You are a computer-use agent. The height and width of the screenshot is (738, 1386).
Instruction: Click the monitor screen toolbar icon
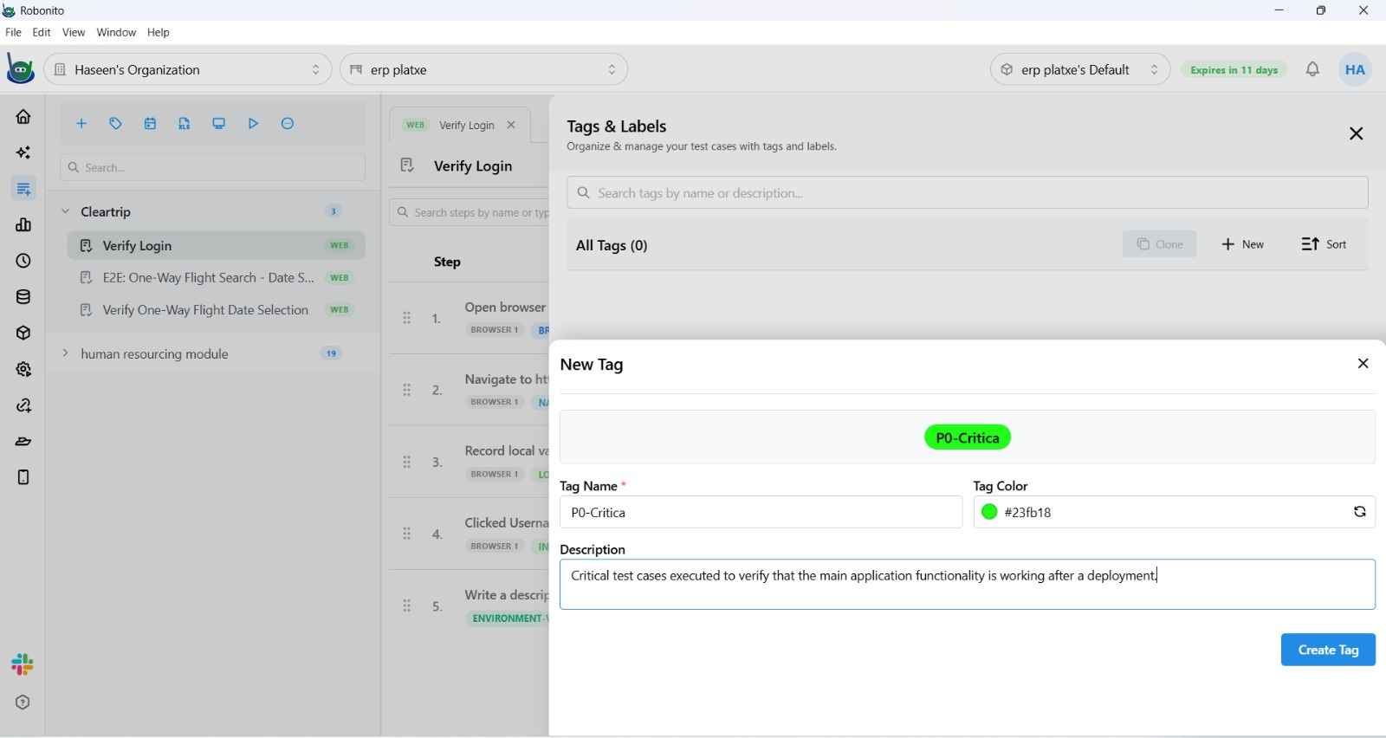pyautogui.click(x=219, y=124)
